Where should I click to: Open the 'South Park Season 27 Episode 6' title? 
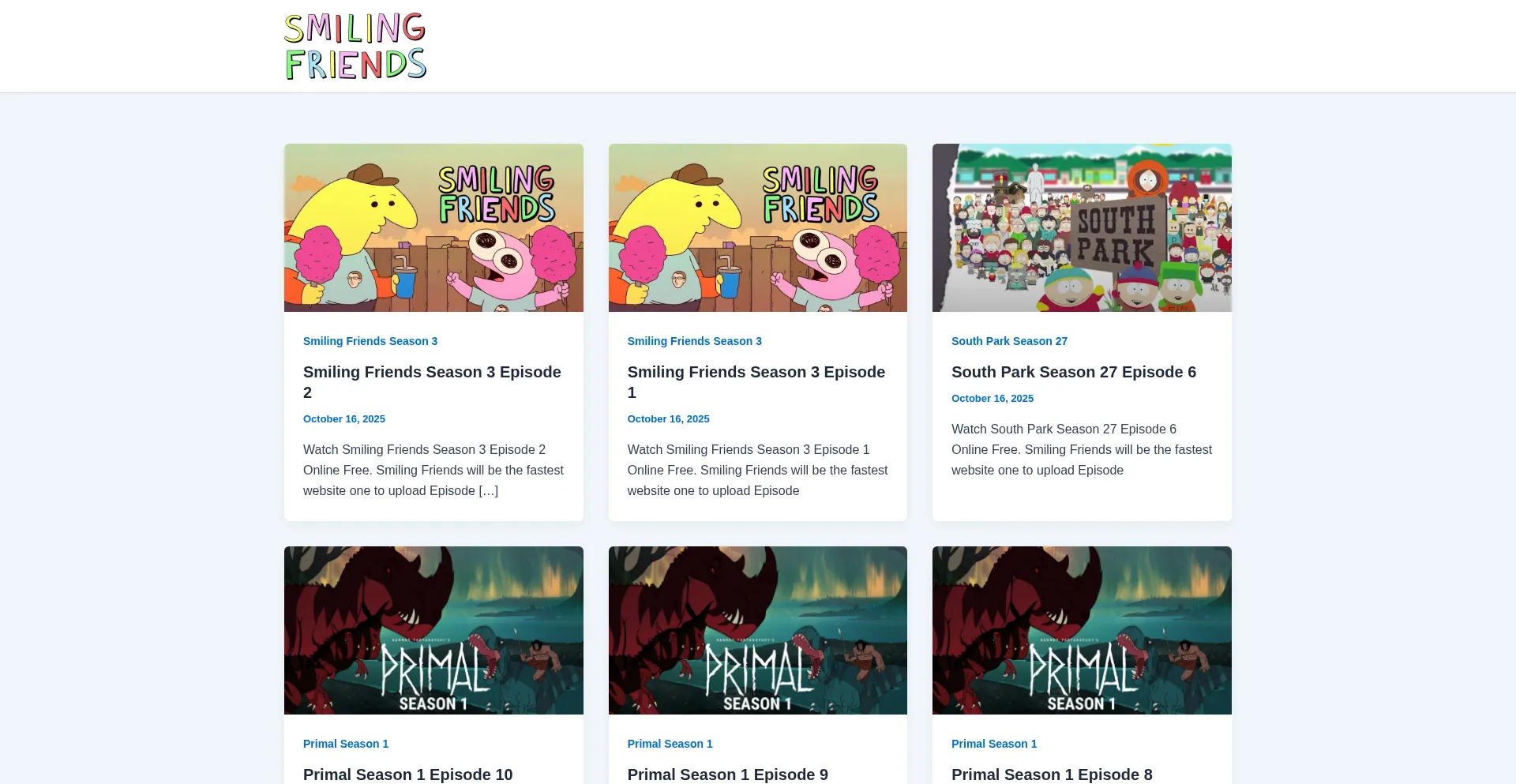click(1074, 372)
